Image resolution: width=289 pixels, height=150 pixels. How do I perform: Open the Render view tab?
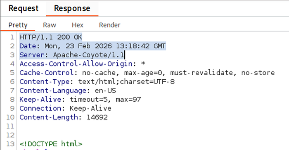pyautogui.click(x=110, y=25)
